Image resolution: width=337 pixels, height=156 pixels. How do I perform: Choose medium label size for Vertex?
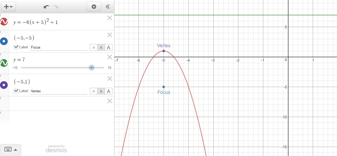[x=101, y=91]
